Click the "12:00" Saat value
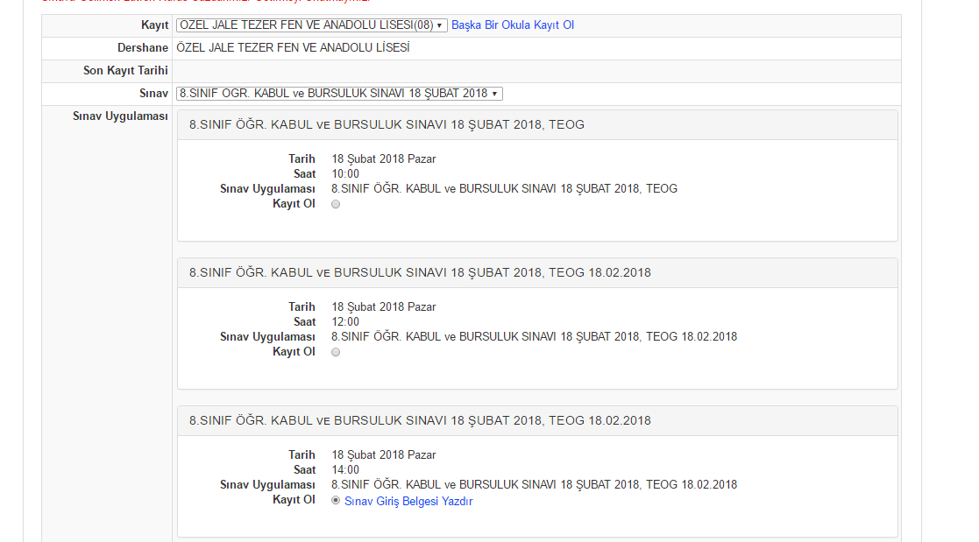 (345, 322)
